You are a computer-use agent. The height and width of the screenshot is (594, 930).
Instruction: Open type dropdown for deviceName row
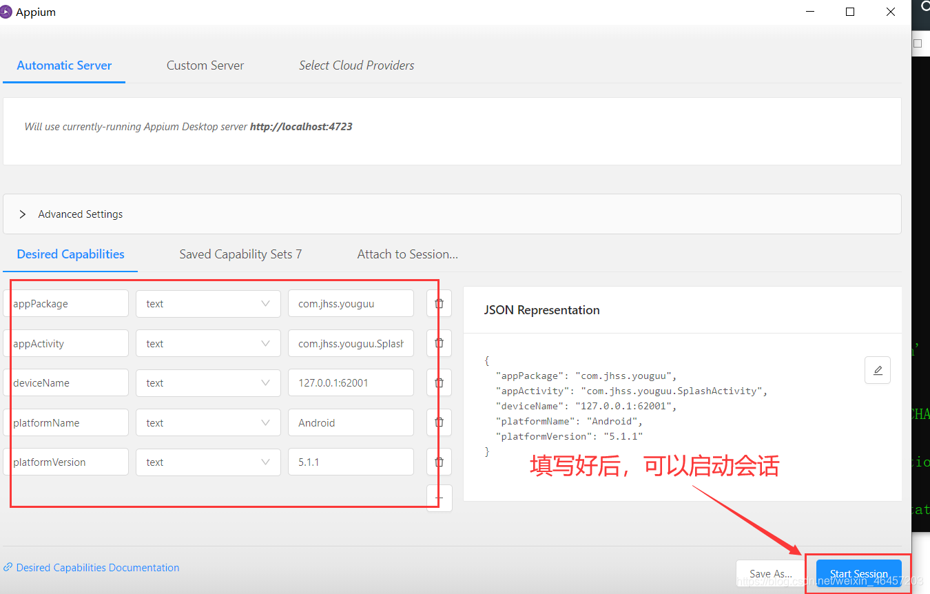point(208,382)
